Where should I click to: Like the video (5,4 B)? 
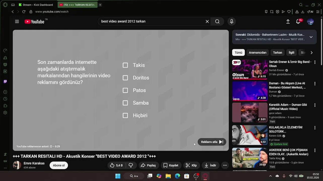pyautogui.click(x=116, y=165)
